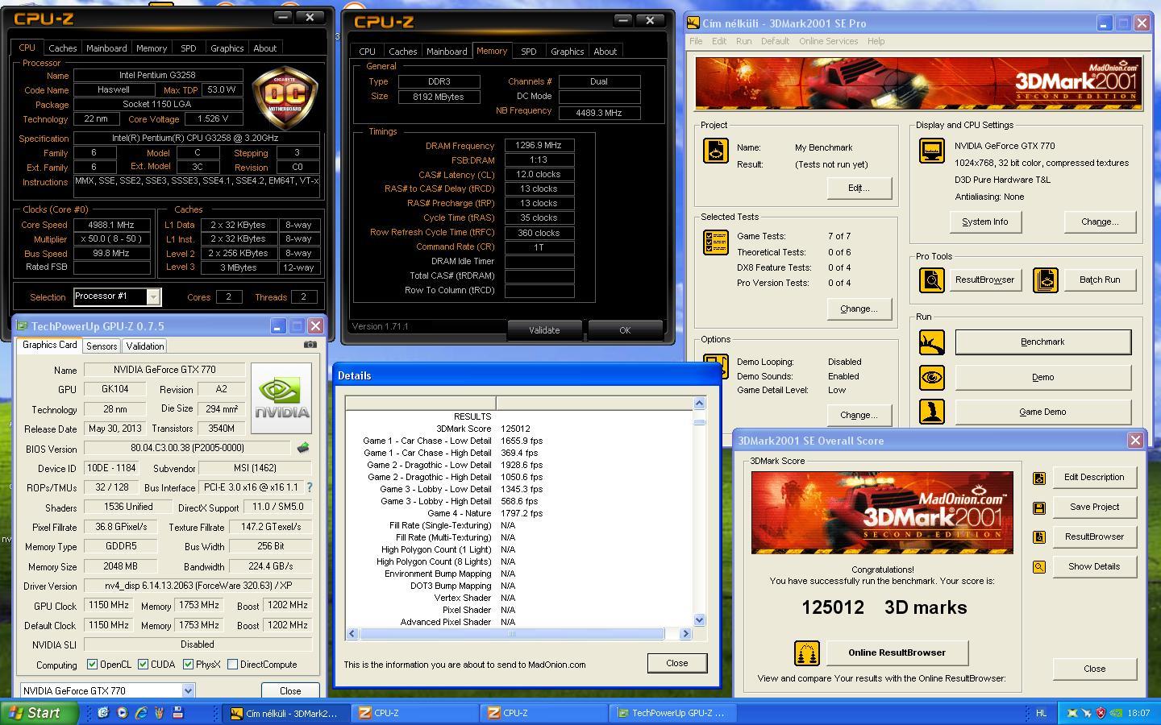Image resolution: width=1161 pixels, height=725 pixels.
Task: Open the TechPowerUp GPU-Z taskbar button
Action: pos(674,713)
